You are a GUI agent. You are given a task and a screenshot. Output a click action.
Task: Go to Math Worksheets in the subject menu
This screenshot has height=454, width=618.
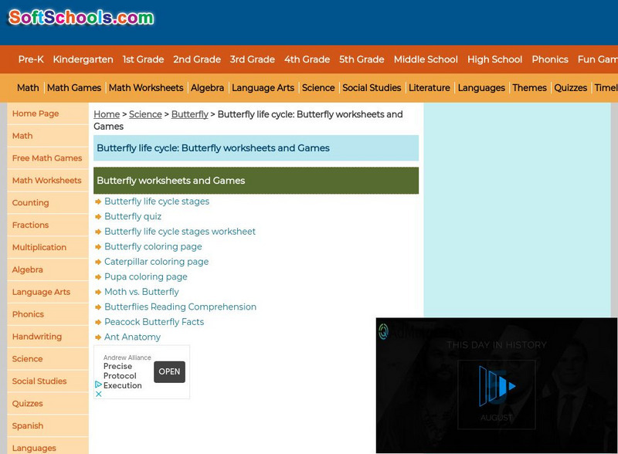pyautogui.click(x=146, y=88)
